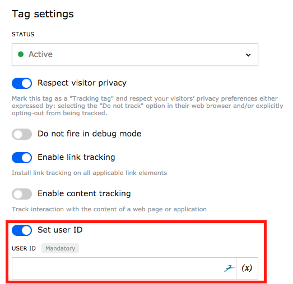Click the green Active status dot

(x=21, y=54)
